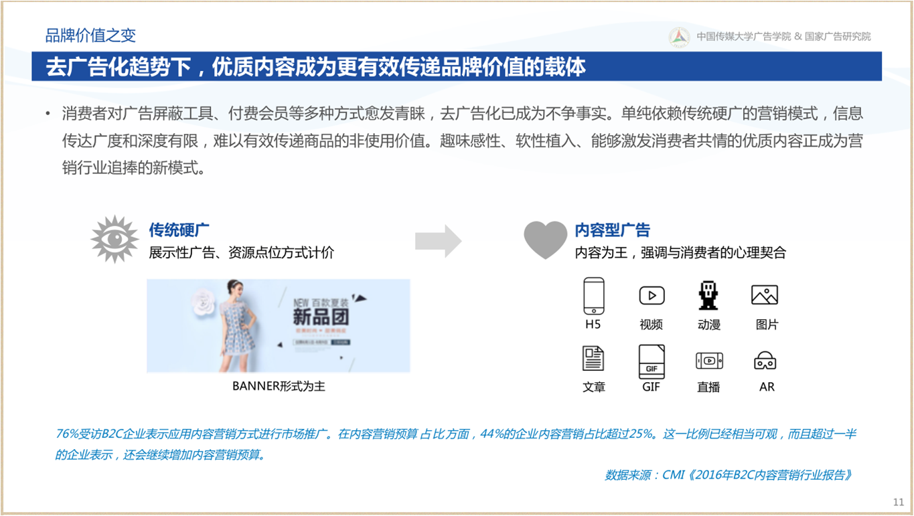Click the label 直播
Viewport: 914px width, 516px height.
[x=709, y=387]
